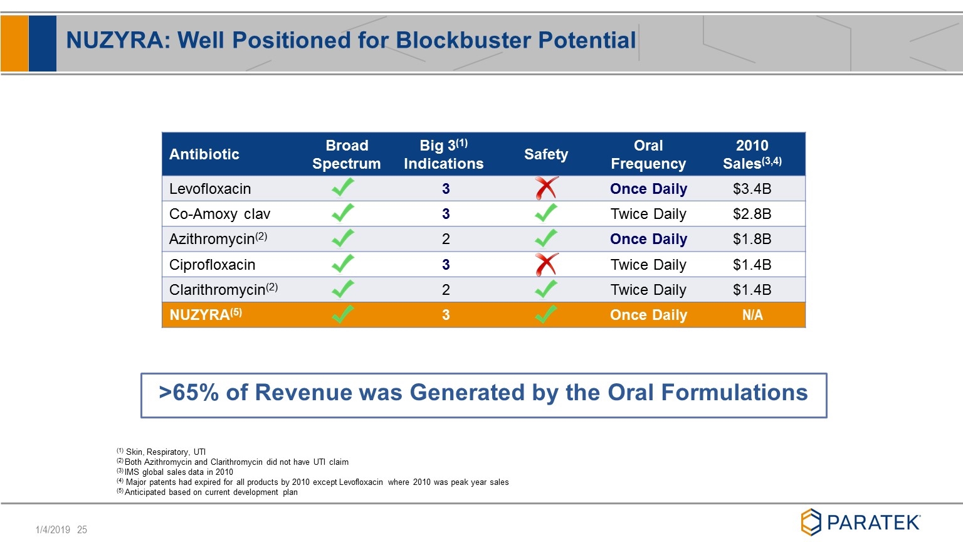Image resolution: width=963 pixels, height=542 pixels.
Task: Click the >65% of Revenue callout box
Action: pos(483,395)
